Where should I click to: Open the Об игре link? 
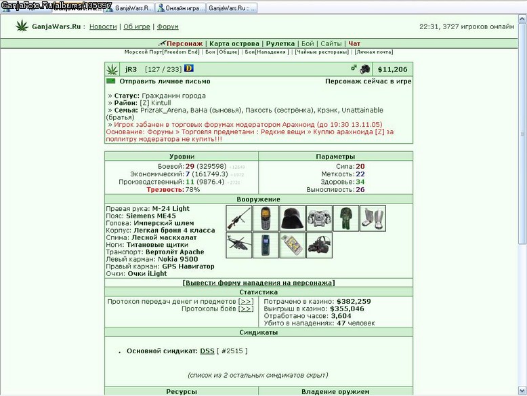click(x=136, y=26)
